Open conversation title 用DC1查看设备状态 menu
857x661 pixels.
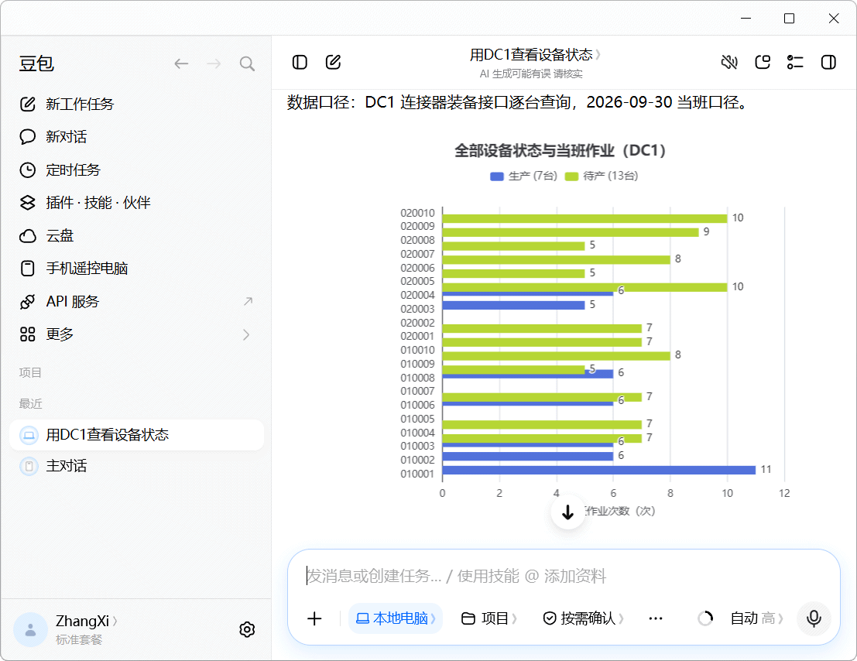(x=534, y=55)
